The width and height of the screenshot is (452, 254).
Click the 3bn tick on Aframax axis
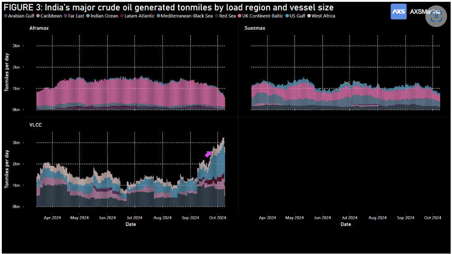tap(16, 46)
